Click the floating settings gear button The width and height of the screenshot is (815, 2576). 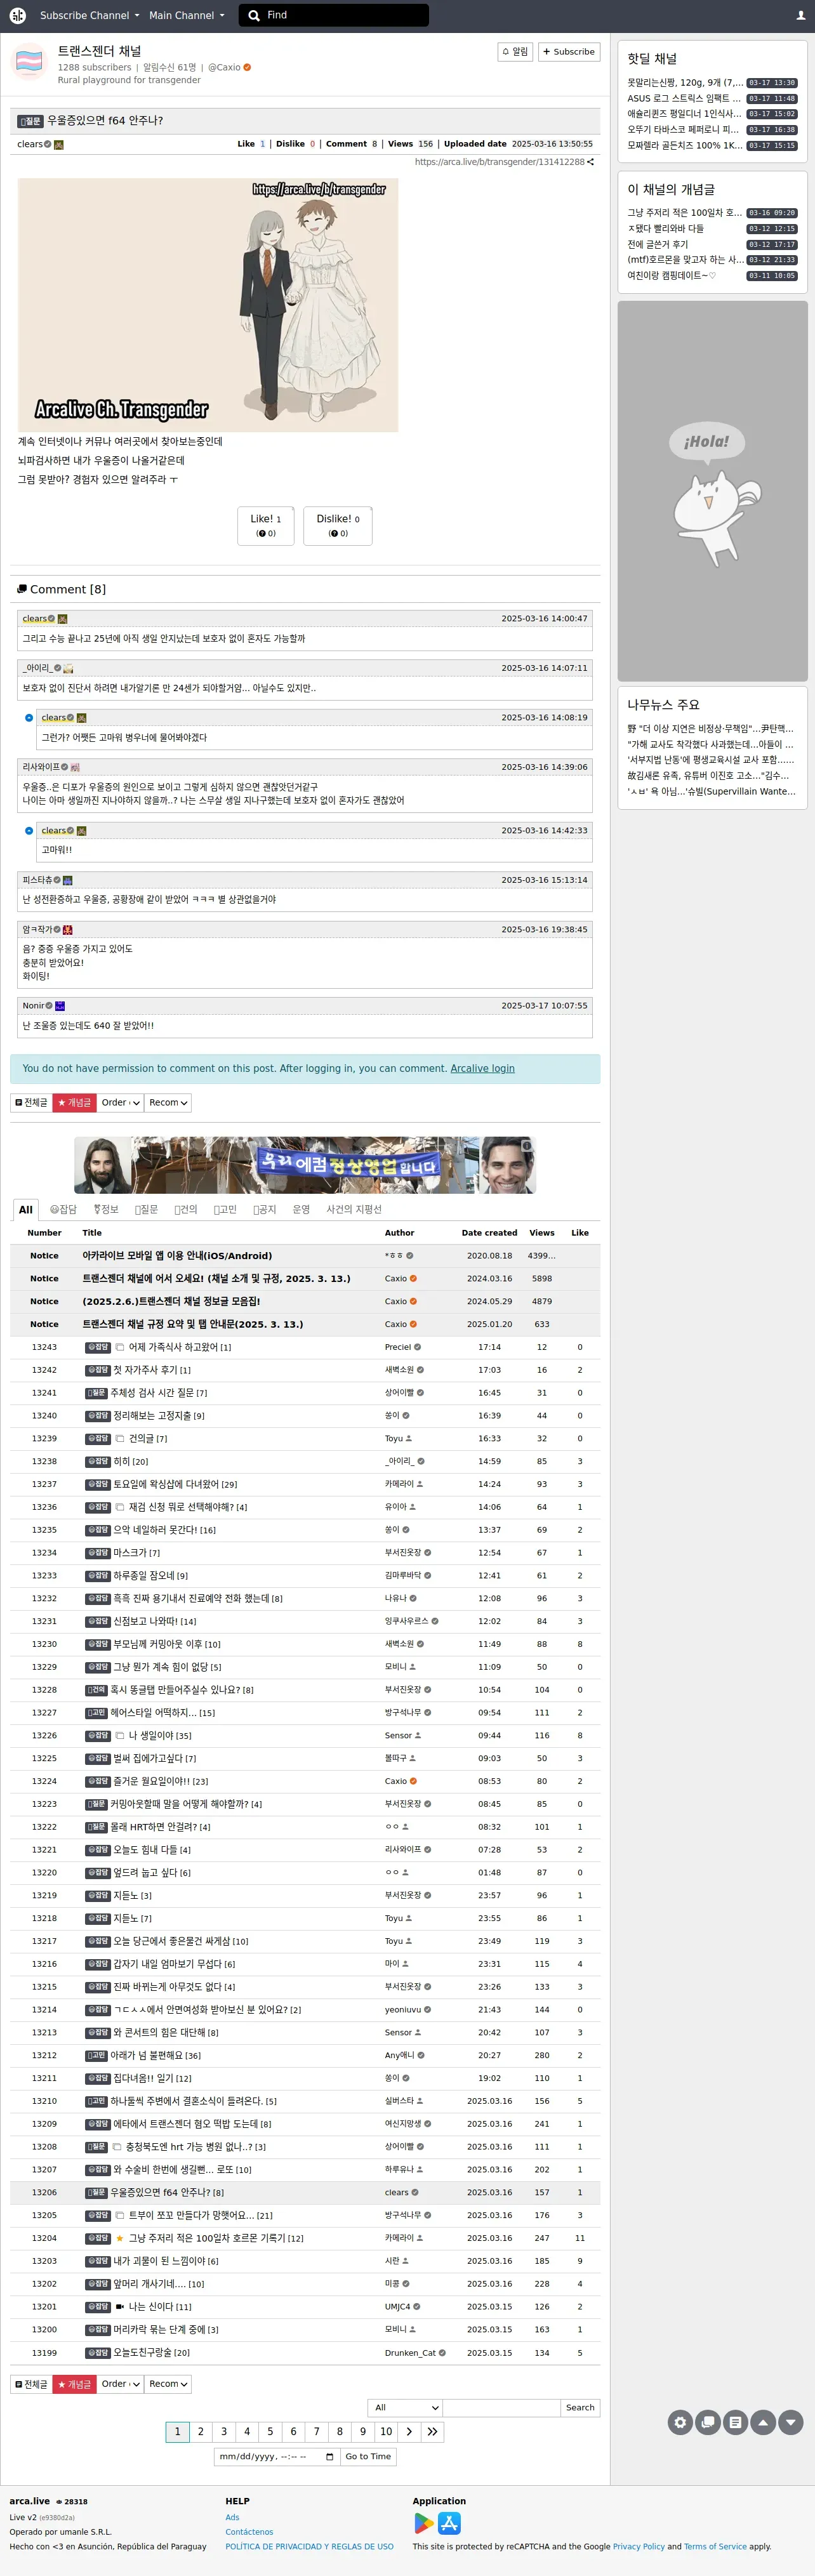680,2422
